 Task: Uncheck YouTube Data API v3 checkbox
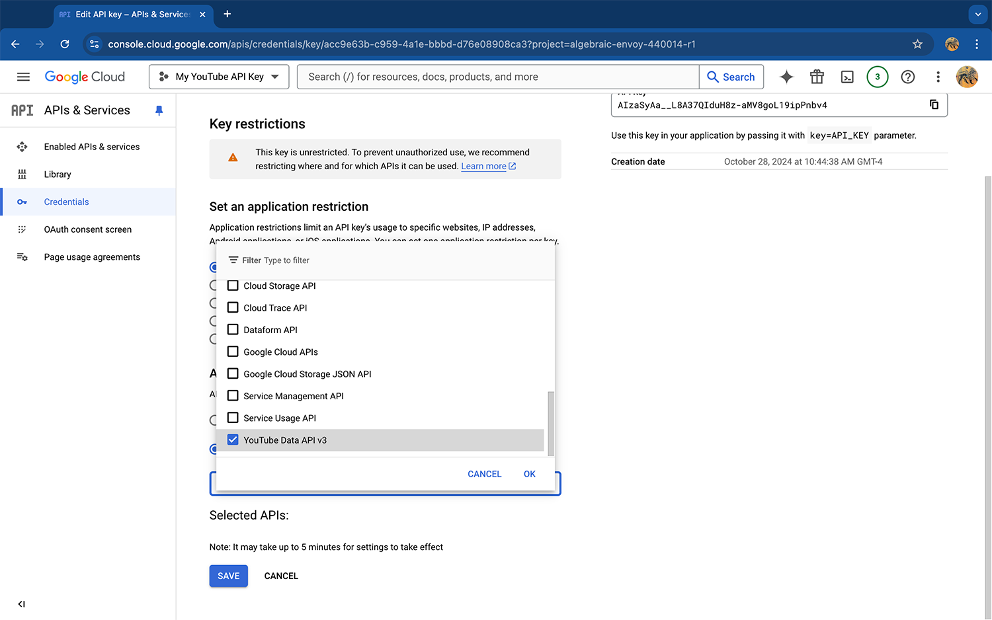click(233, 440)
